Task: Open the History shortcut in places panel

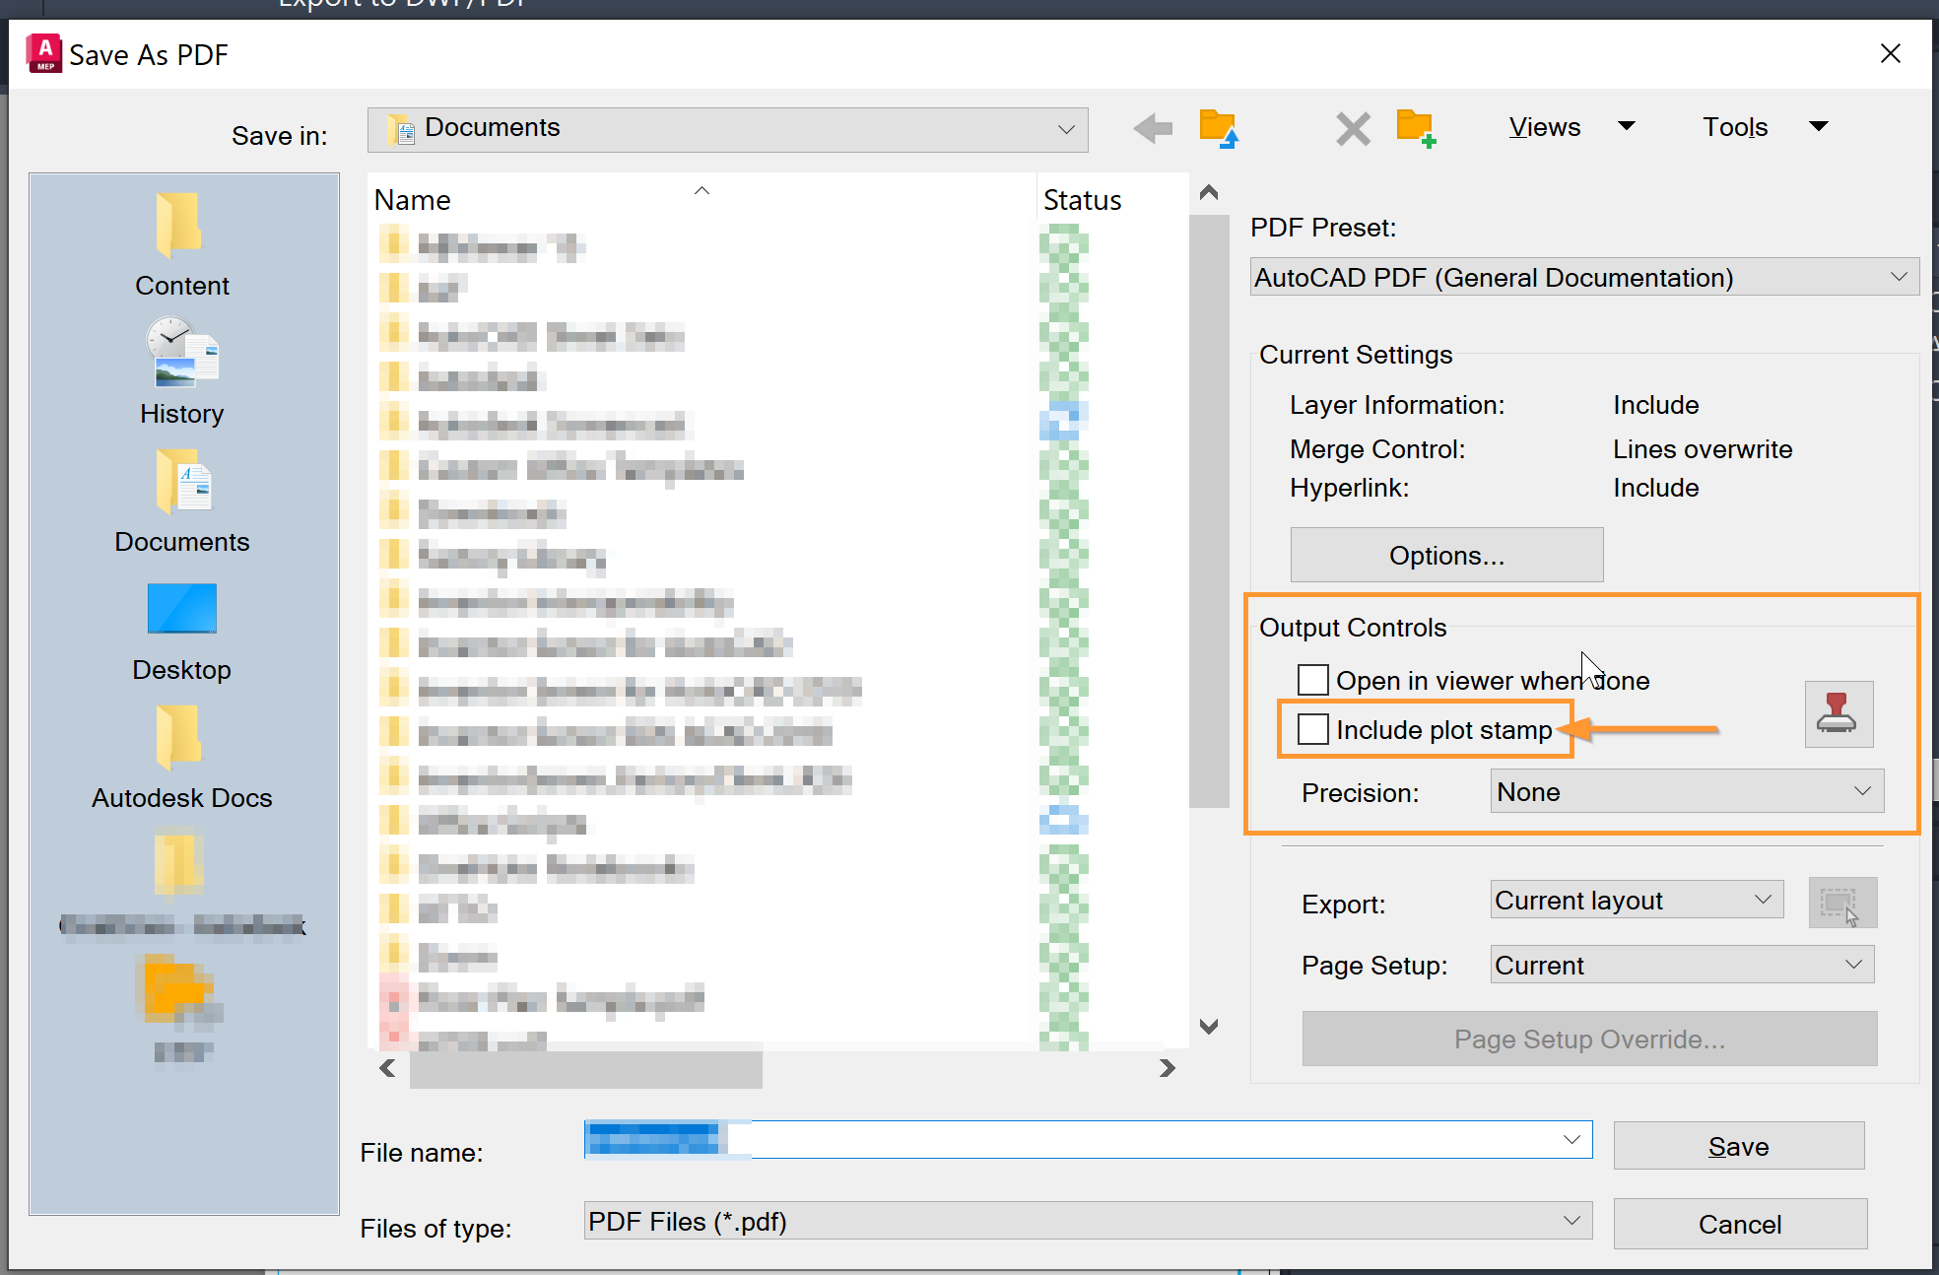Action: pyautogui.click(x=182, y=372)
